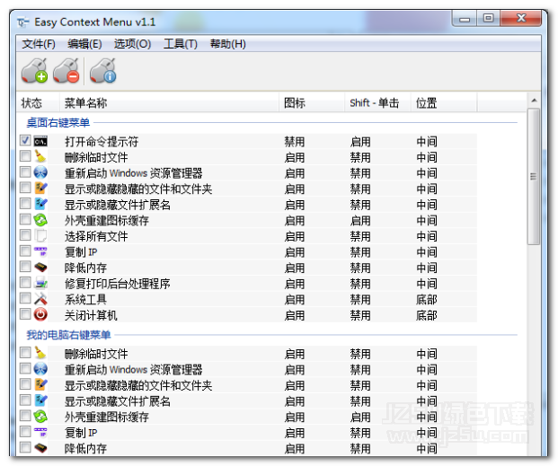Click 启用 Shift value in desktop 外壳重建图标缓存 row
This screenshot has width=558, height=466.
(360, 221)
